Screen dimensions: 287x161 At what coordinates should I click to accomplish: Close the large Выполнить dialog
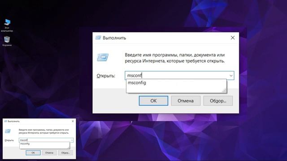point(233,38)
